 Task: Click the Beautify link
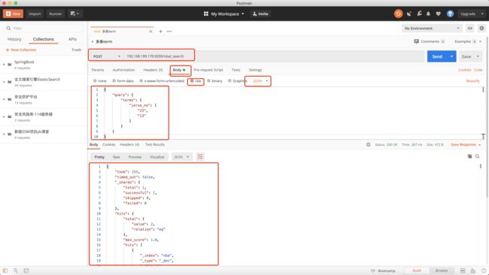pos(472,81)
